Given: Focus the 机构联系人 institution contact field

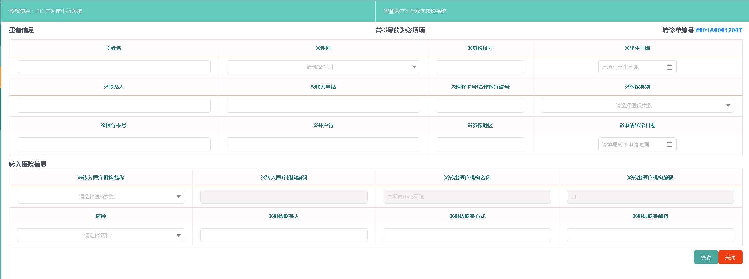Looking at the screenshot, I should [x=284, y=235].
